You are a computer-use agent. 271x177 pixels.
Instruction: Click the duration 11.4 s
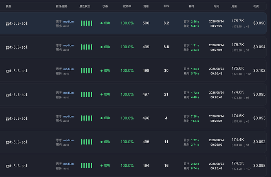click(x=195, y=121)
